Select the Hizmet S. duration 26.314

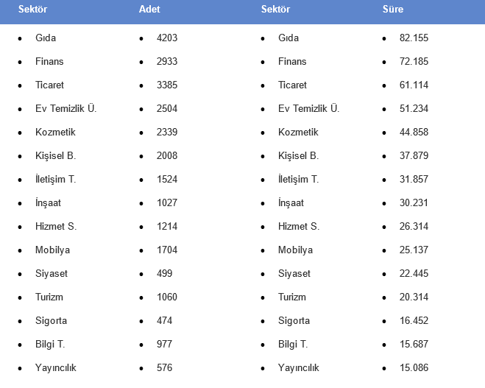pyautogui.click(x=414, y=226)
